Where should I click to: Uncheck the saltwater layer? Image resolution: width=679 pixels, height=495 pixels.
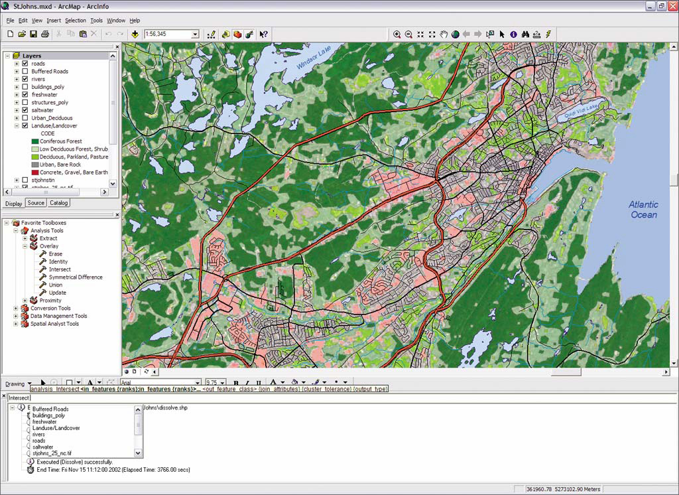25,110
